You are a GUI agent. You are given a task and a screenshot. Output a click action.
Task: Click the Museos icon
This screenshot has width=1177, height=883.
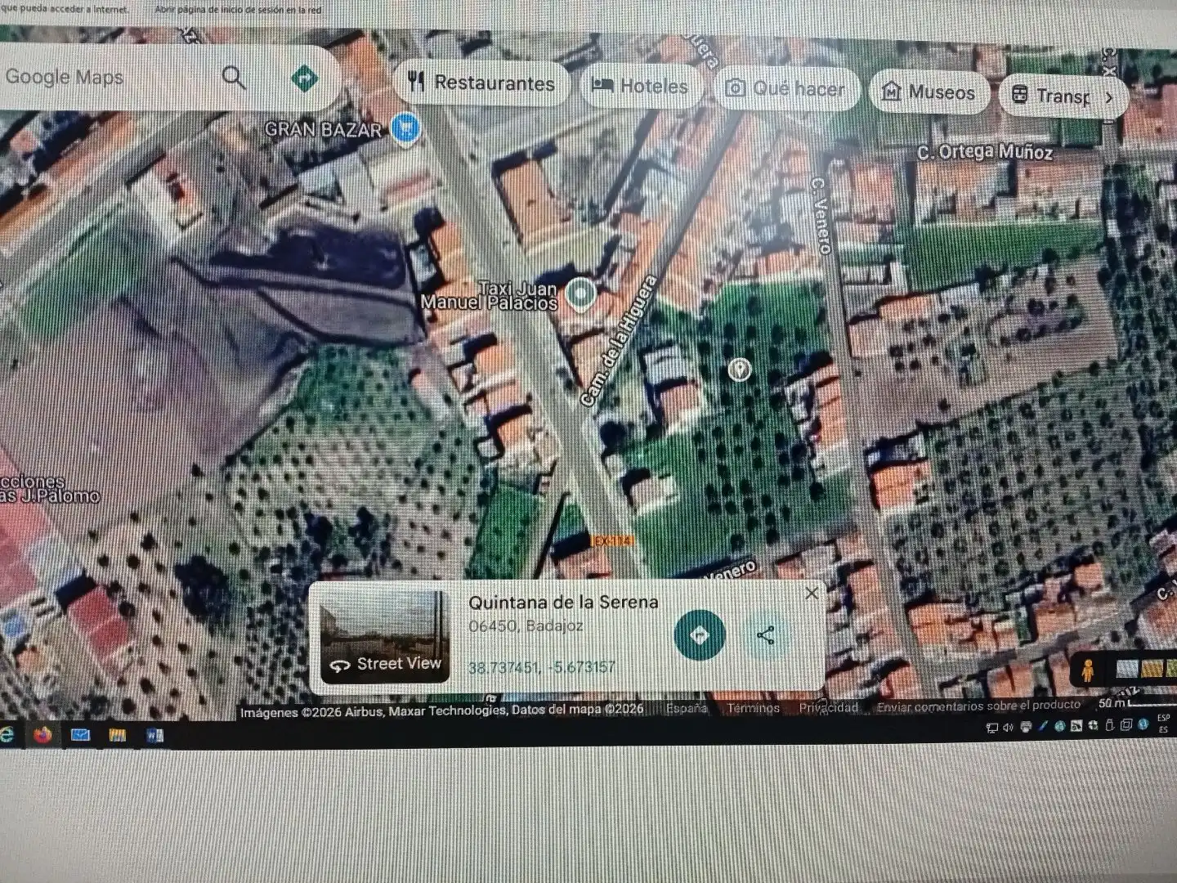pyautogui.click(x=892, y=92)
